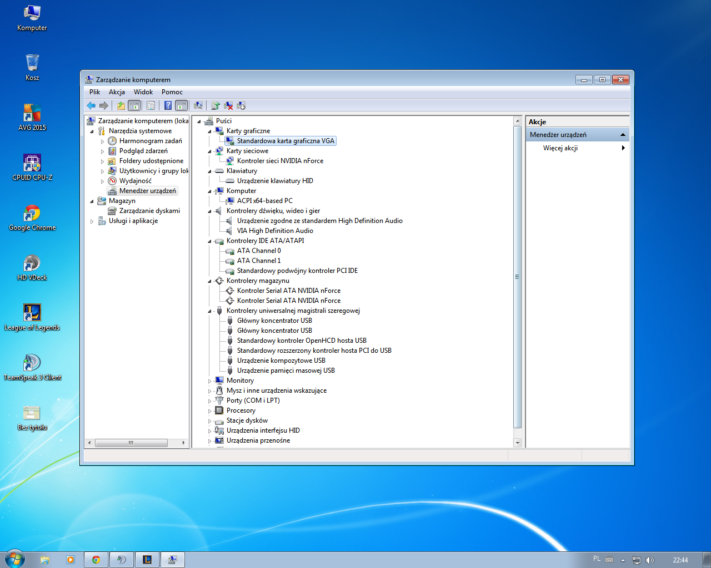Select Wydajność in the left tree
Viewport: 711px width, 568px height.
[135, 181]
